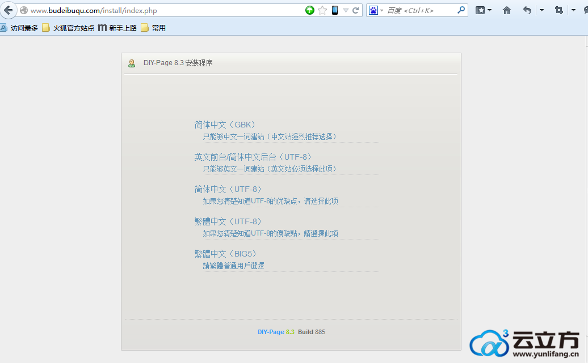
Task: Bookmark this page with the star icon
Action: pyautogui.click(x=322, y=11)
